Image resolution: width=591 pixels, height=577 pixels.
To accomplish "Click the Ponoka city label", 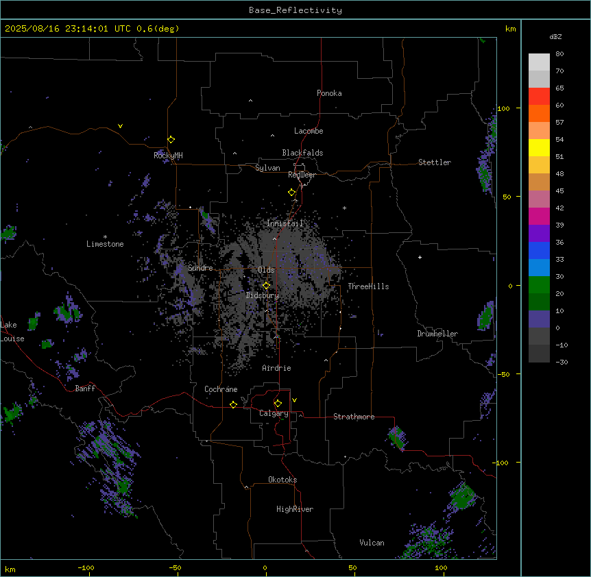I will 329,93.
